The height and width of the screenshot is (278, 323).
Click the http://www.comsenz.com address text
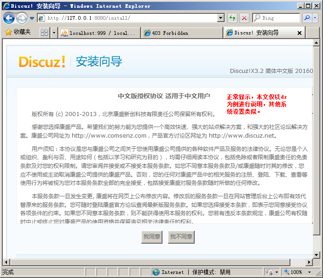pos(109,136)
